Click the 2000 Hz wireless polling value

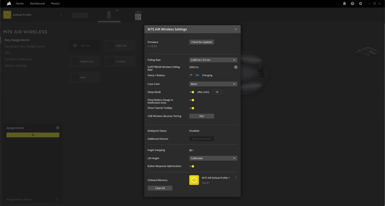194,67
